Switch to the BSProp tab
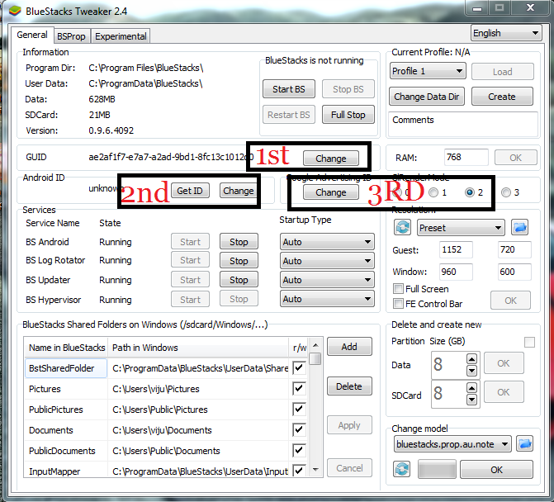 pos(71,36)
